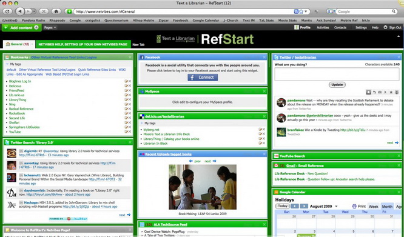Expand My tags in del.icio.us widget
Screen dimensions: 404x237
coord(141,123)
